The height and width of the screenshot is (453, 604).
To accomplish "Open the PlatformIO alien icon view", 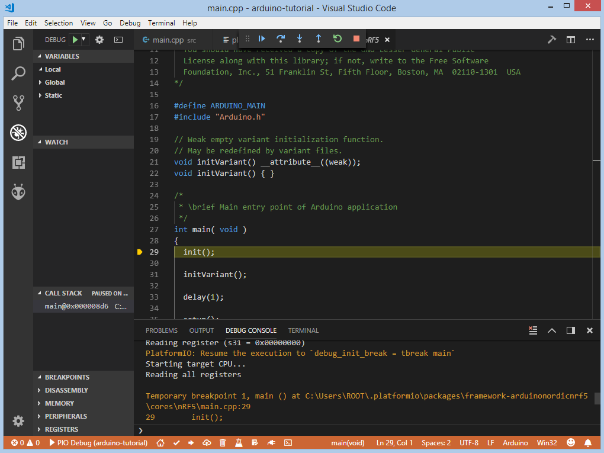I will pyautogui.click(x=18, y=192).
